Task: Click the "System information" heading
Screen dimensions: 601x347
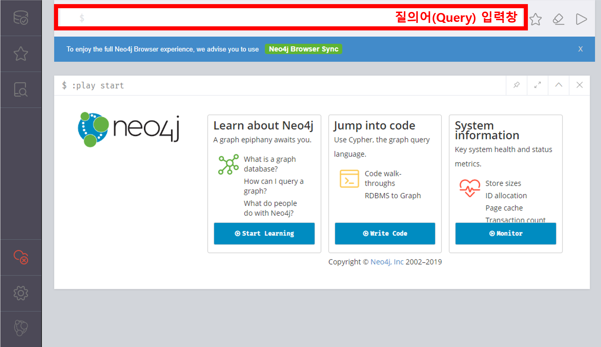Action: click(x=487, y=131)
